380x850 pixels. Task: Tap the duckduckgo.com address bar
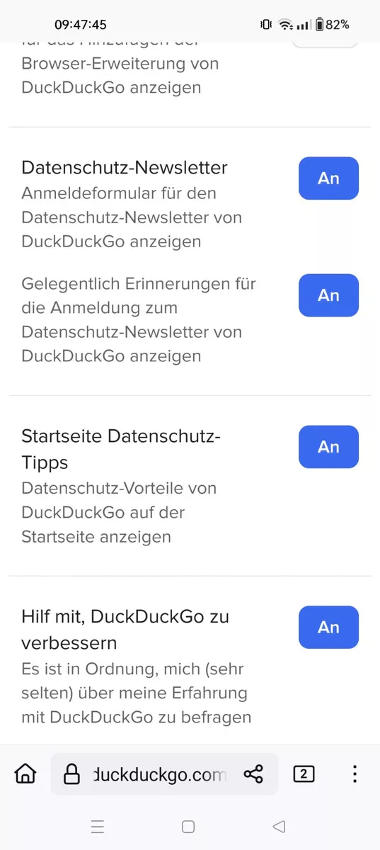pyautogui.click(x=164, y=774)
